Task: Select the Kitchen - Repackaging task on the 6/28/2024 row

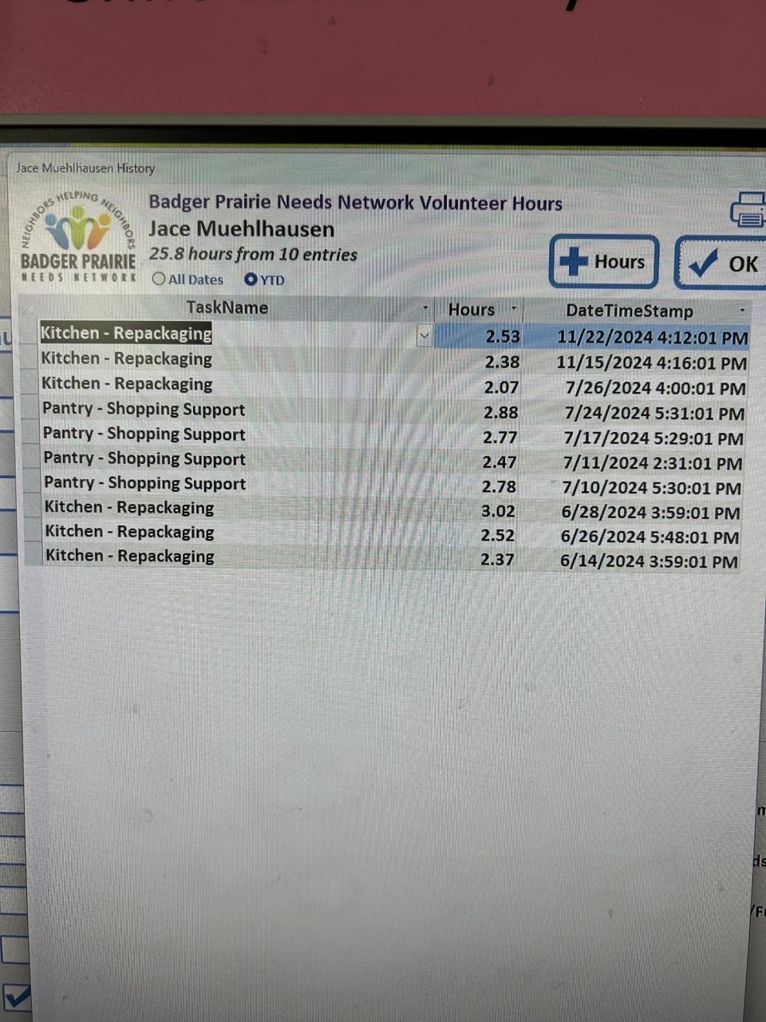Action: [x=129, y=507]
